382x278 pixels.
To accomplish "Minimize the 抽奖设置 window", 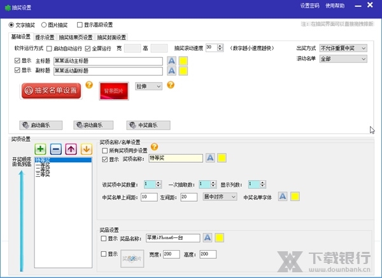I will (358, 6).
